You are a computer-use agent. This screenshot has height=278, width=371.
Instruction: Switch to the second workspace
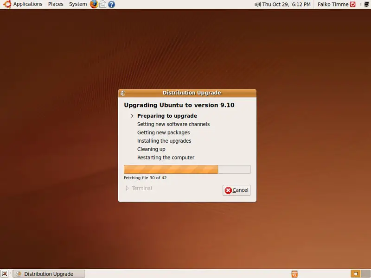coord(365,274)
